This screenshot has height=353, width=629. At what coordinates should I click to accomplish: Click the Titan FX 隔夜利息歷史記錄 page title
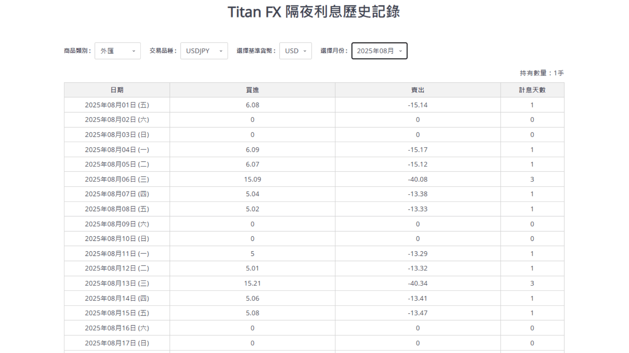point(314,12)
